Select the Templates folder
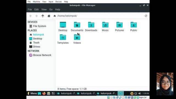 point(63,39)
